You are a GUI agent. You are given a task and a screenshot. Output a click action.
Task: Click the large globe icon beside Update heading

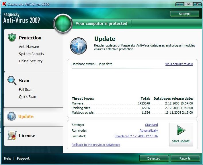[79, 46]
